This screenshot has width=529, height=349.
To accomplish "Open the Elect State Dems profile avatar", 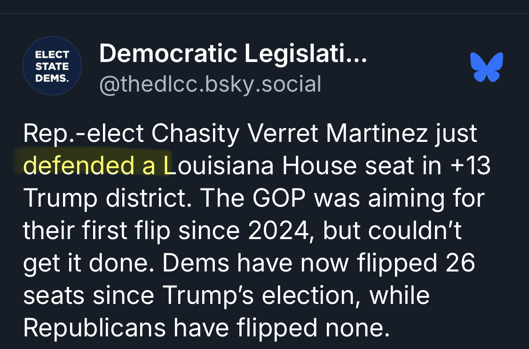I will click(52, 66).
